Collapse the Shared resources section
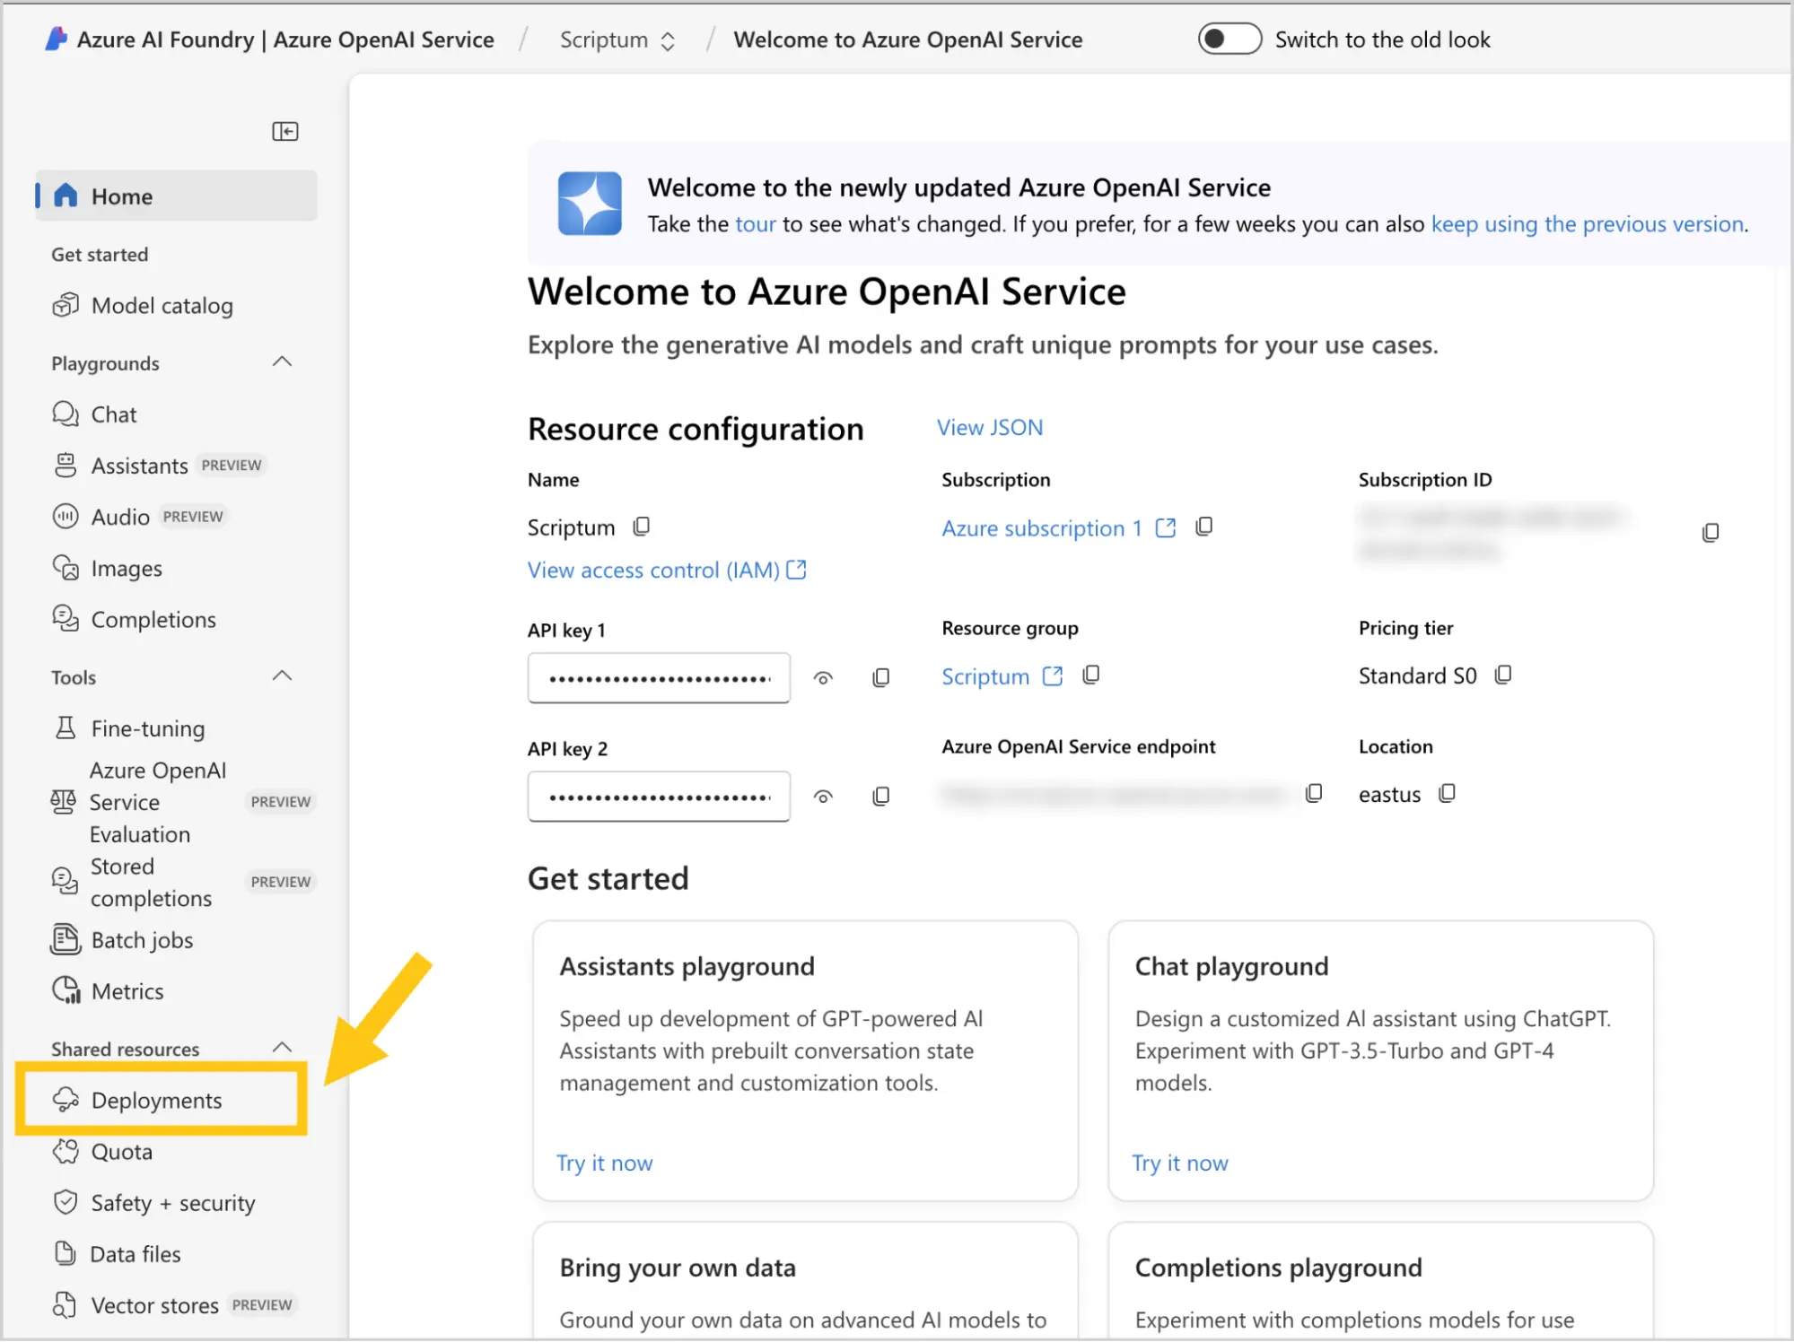Image resolution: width=1794 pixels, height=1342 pixels. click(x=282, y=1048)
